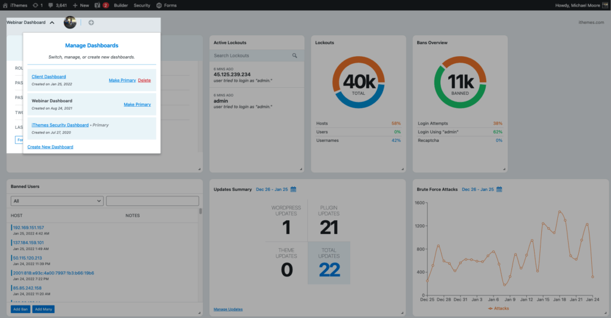611x318 pixels.
Task: Toggle the Attacks legend item in chart
Action: (498, 308)
